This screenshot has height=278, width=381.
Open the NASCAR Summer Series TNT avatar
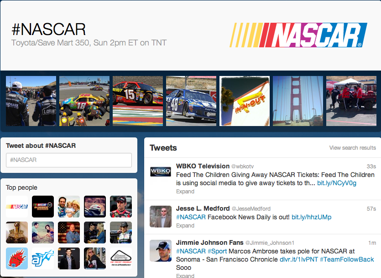[43, 207]
